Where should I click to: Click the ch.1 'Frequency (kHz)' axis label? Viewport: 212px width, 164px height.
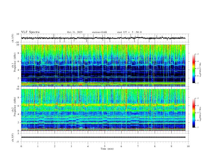15,62
